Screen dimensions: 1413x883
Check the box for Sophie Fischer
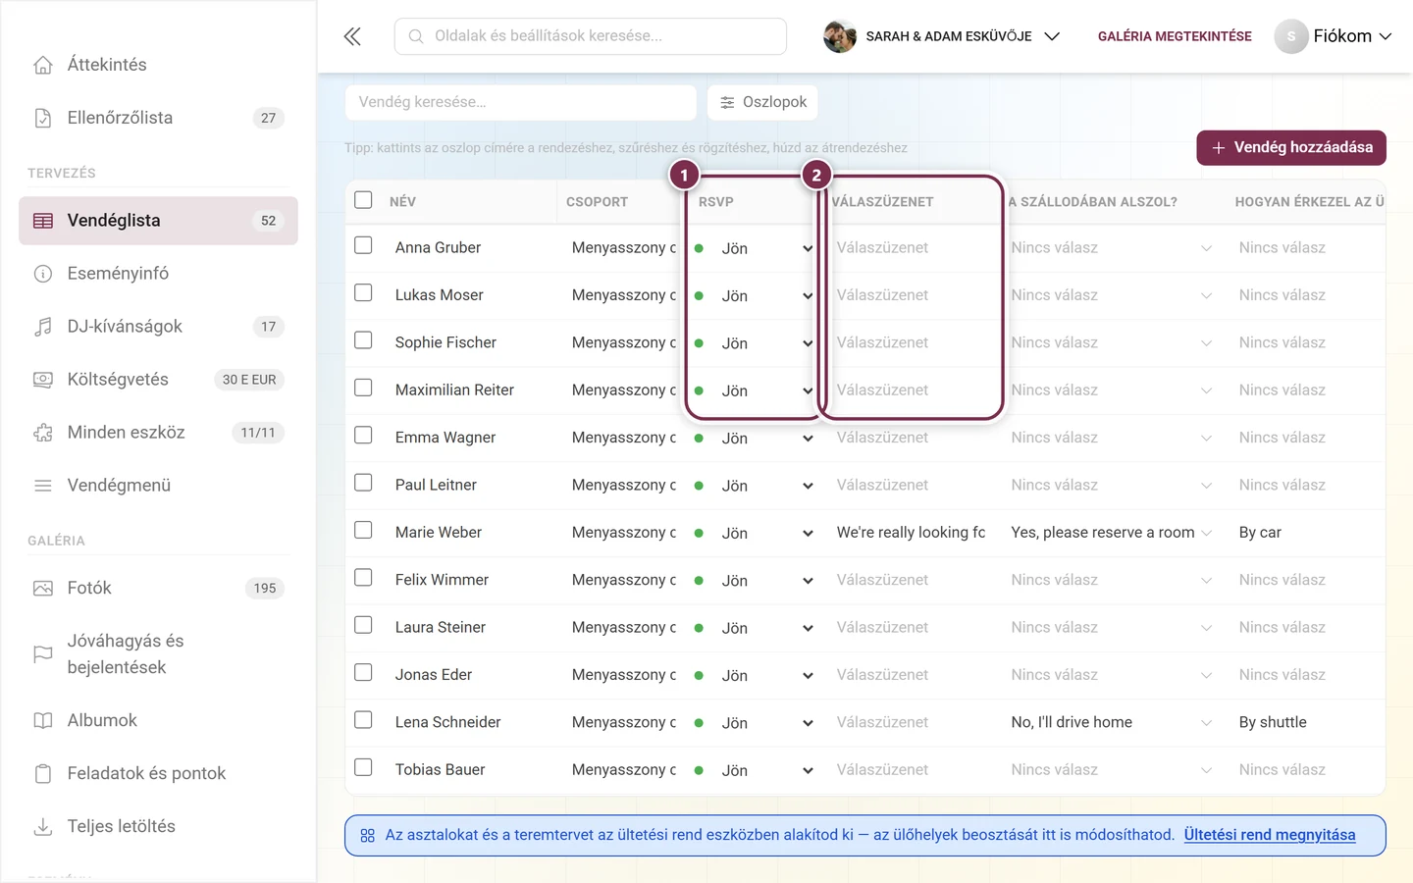coord(363,340)
